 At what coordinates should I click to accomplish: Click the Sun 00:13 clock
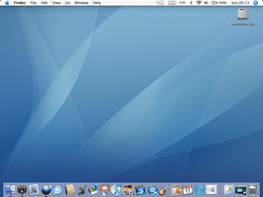click(240, 3)
